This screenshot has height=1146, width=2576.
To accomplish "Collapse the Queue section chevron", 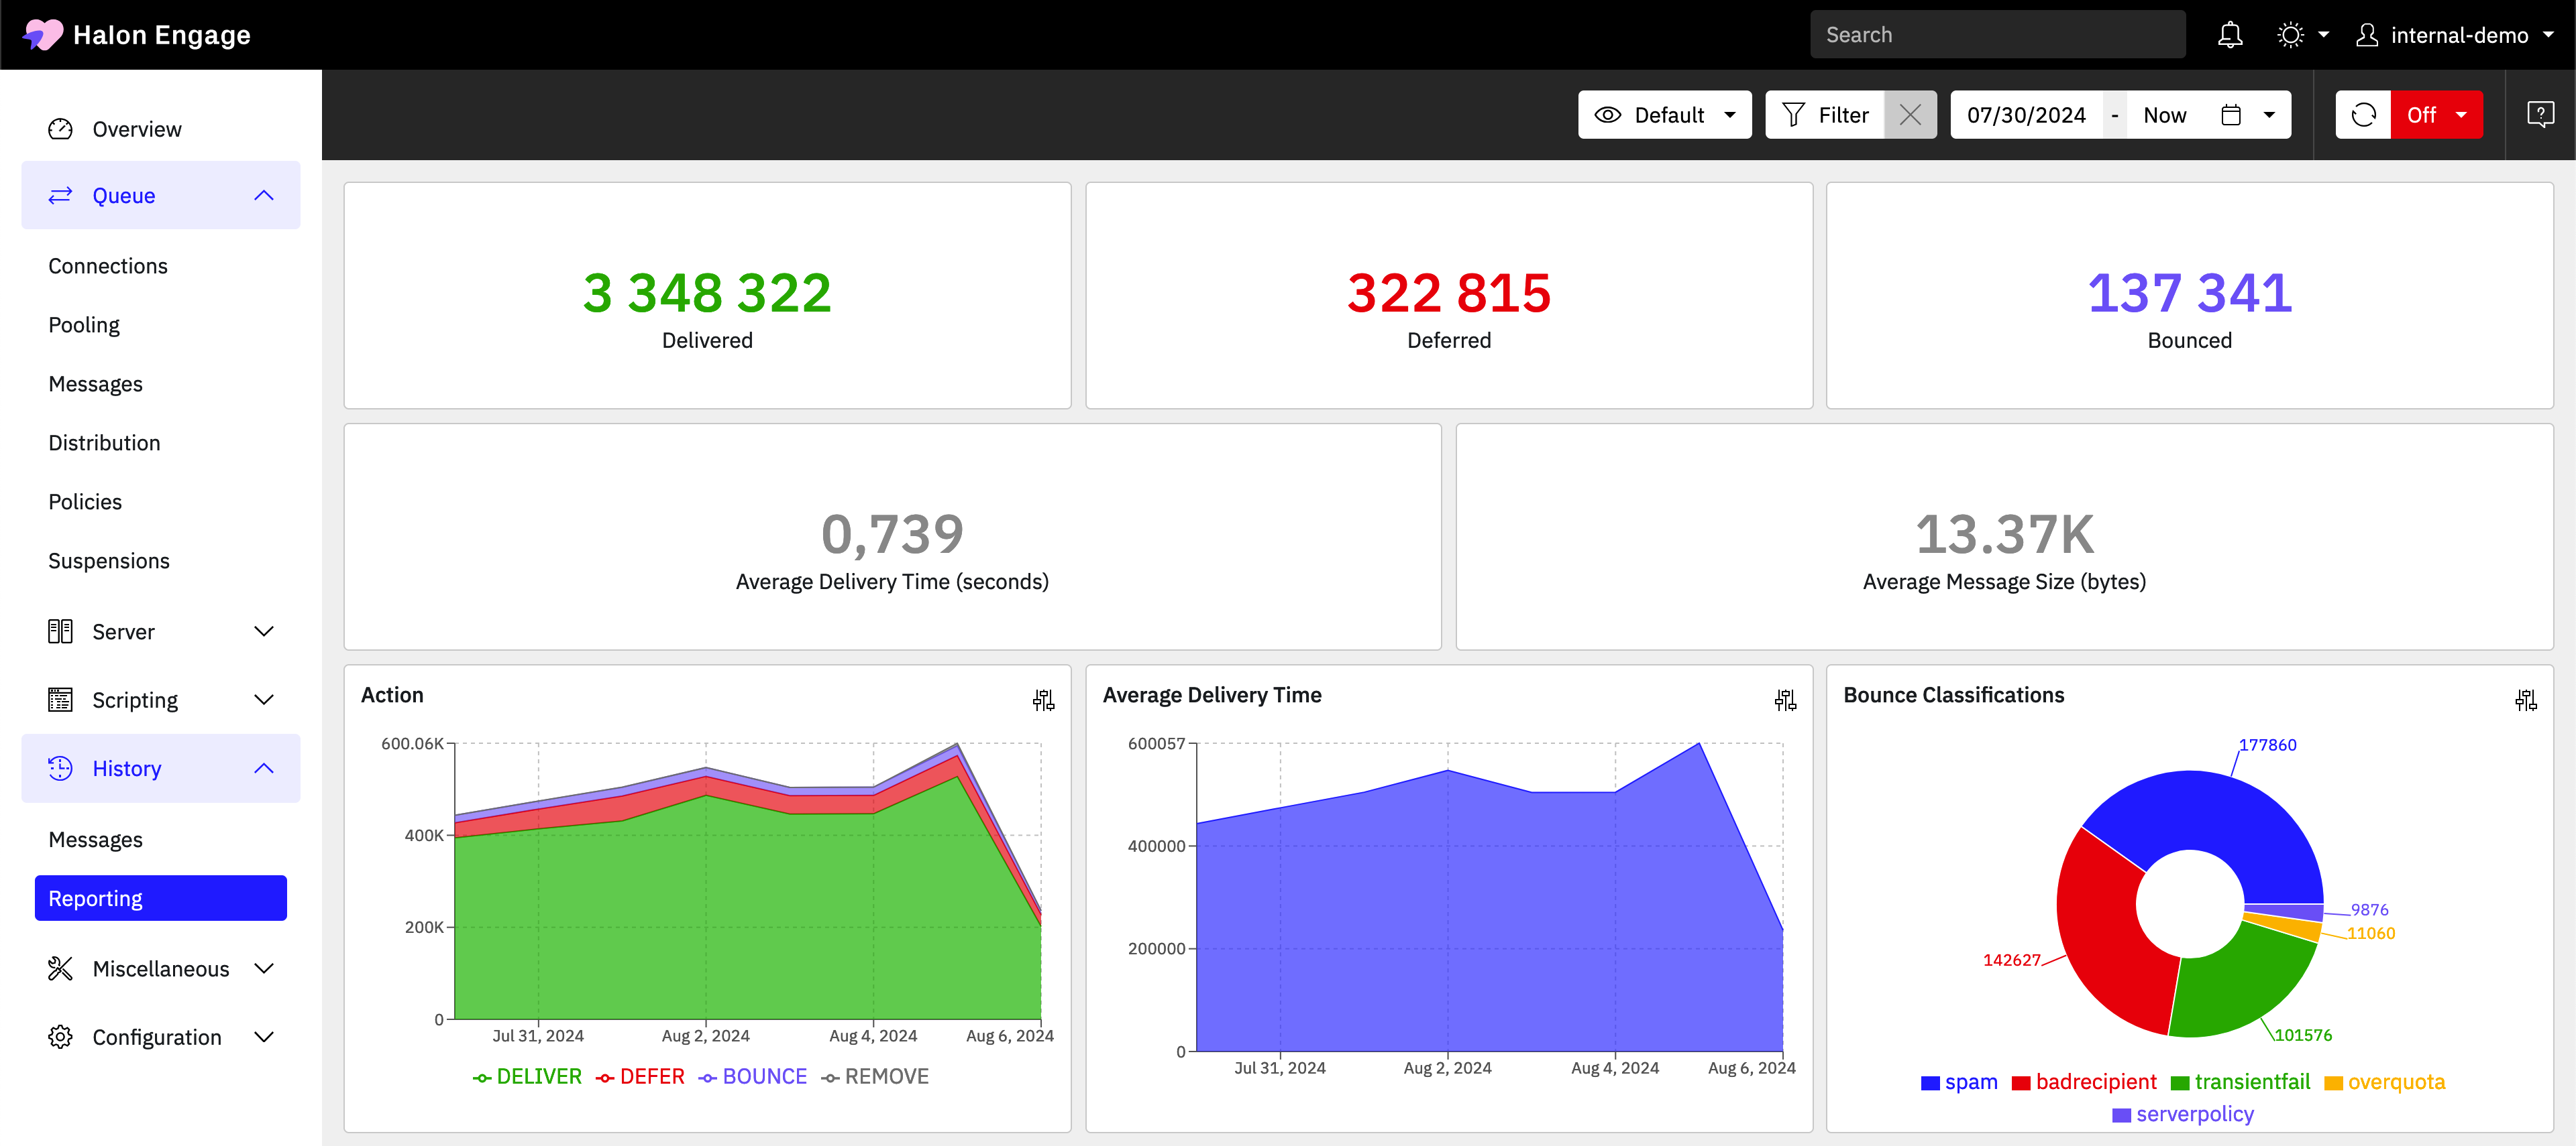I will pyautogui.click(x=264, y=195).
